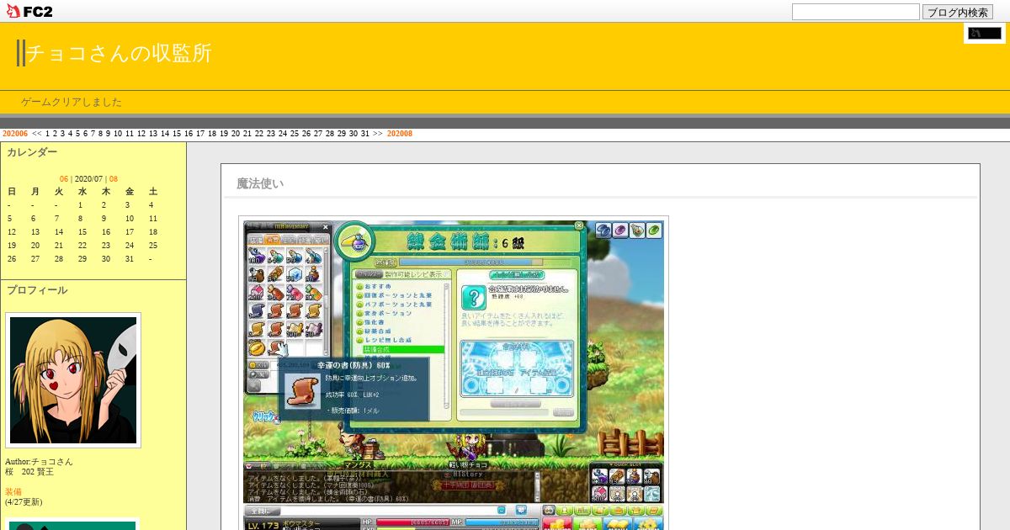The height and width of the screenshot is (530, 1010).
Task: Open day 15 in the top date bar
Action: (177, 134)
